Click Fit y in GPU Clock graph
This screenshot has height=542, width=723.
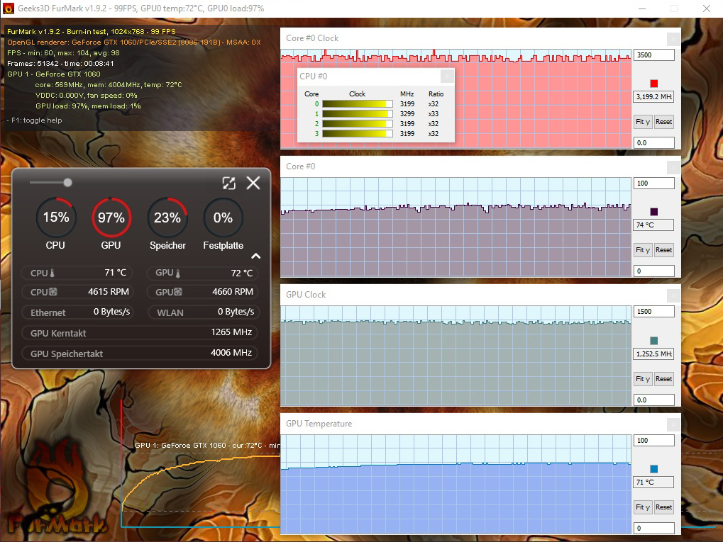click(643, 378)
